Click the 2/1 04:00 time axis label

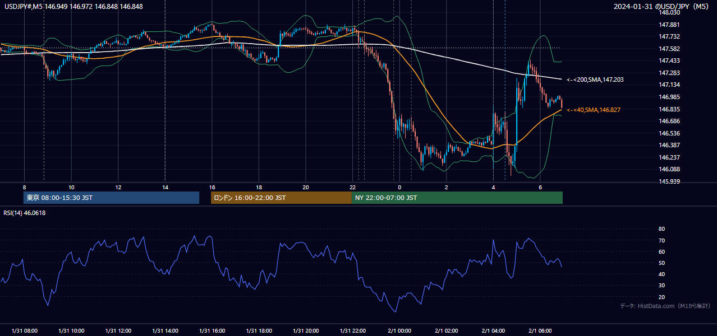coord(493,331)
